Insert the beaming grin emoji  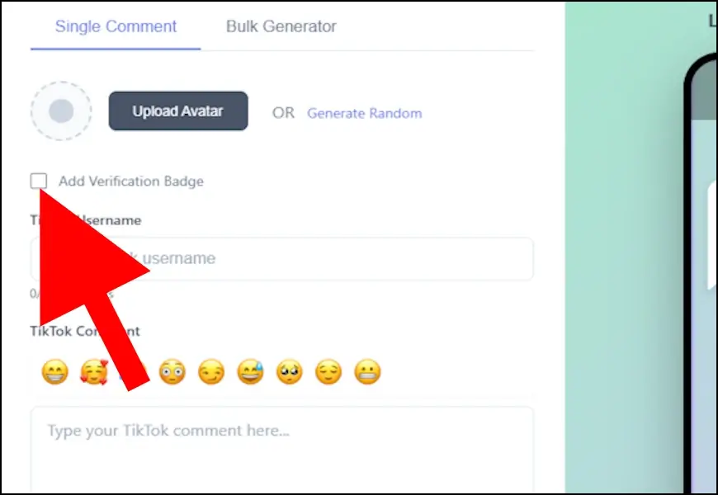pyautogui.click(x=55, y=372)
